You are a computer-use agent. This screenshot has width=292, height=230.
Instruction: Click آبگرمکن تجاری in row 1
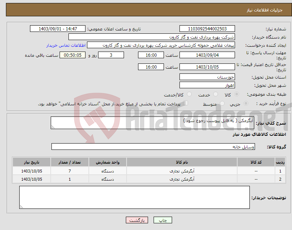click(182, 171)
